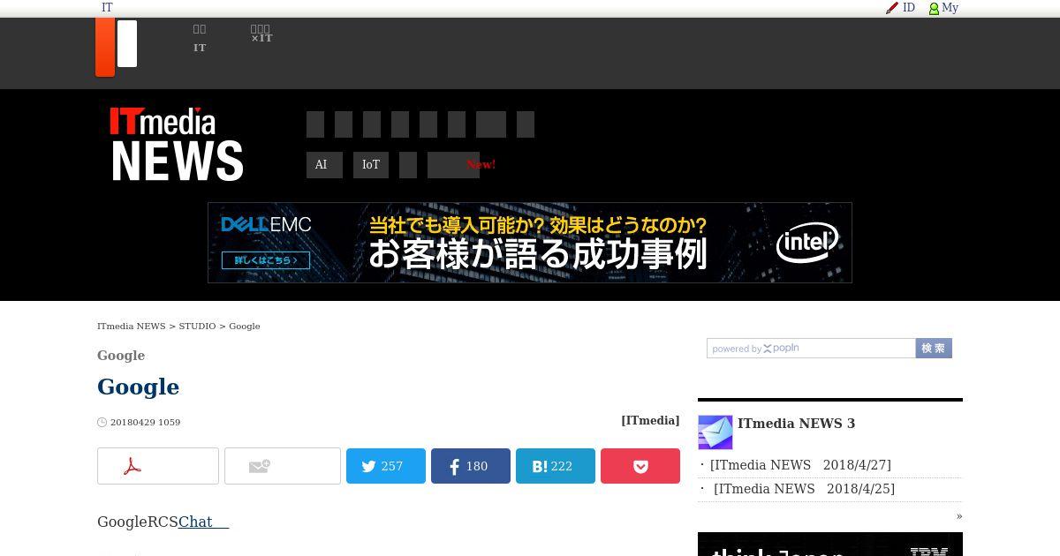Share on Twitter with count 257
This screenshot has height=556, width=1060.
coord(386,466)
